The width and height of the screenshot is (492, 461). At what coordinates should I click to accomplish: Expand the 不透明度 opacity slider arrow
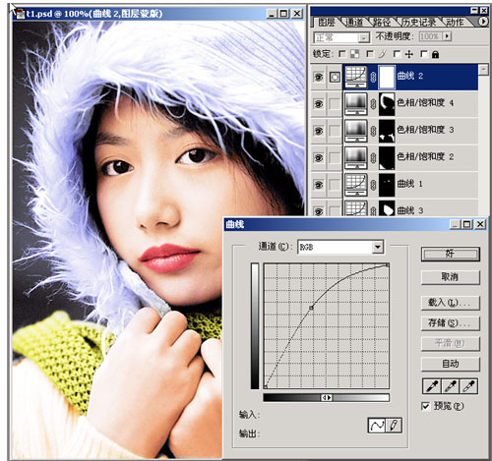coord(447,36)
